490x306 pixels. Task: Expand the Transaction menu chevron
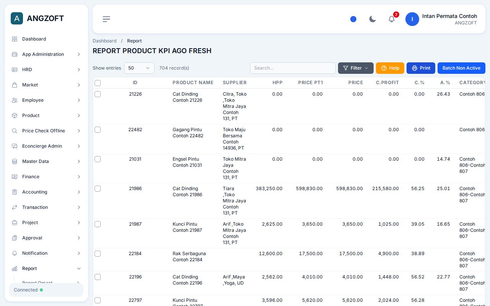tap(79, 207)
